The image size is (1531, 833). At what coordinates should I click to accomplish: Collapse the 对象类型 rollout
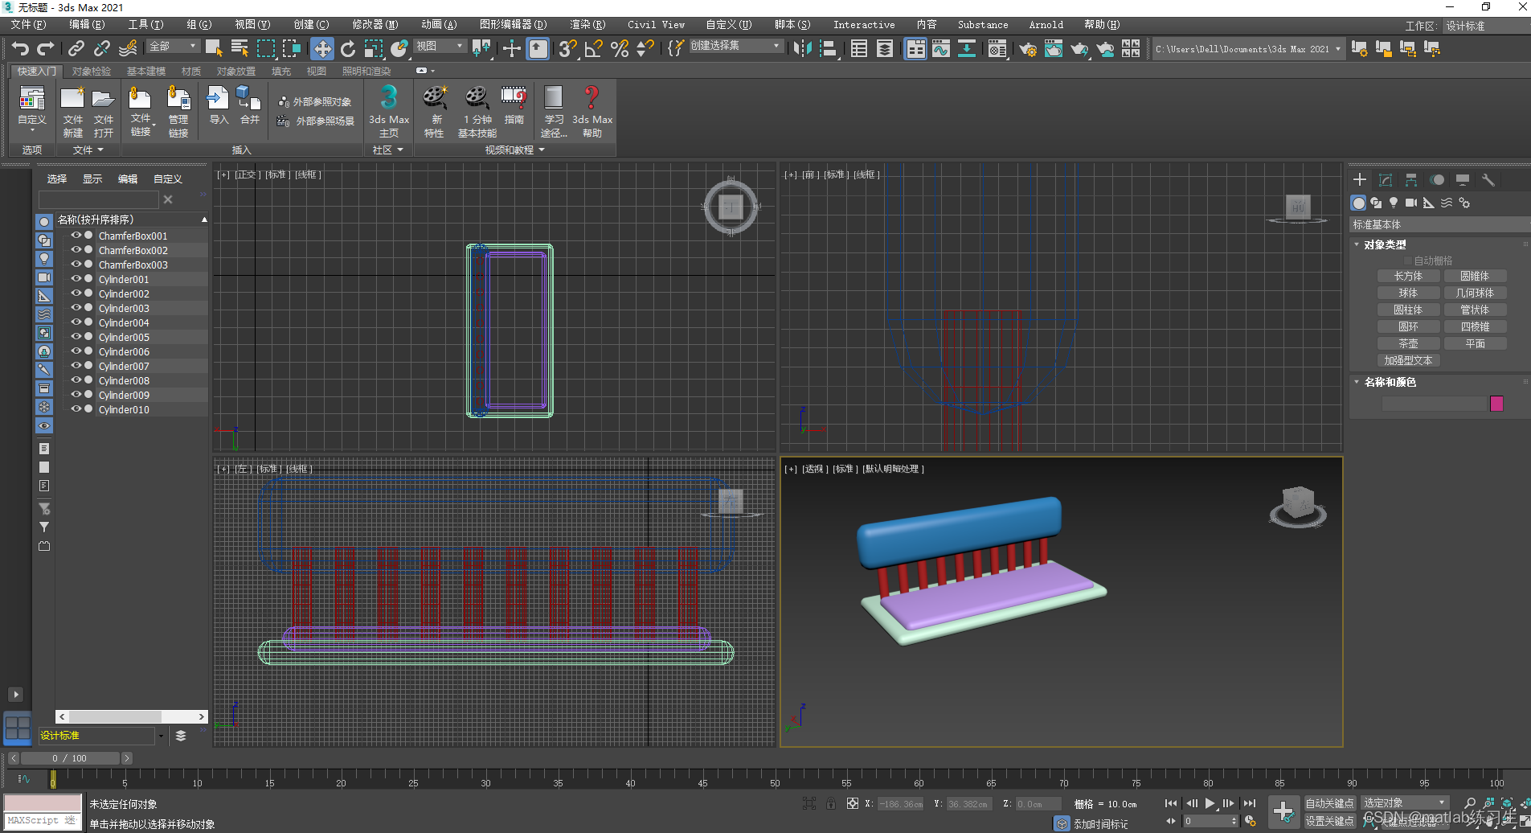click(x=1384, y=244)
